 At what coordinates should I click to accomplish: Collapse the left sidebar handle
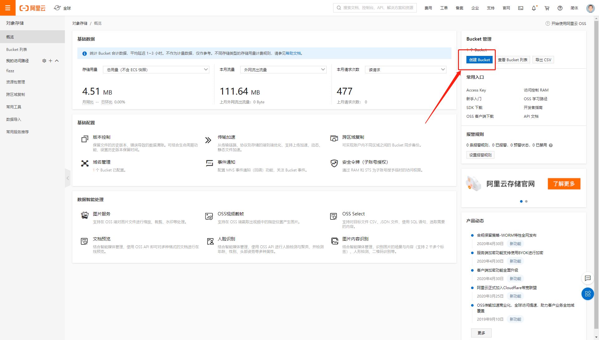click(x=68, y=178)
